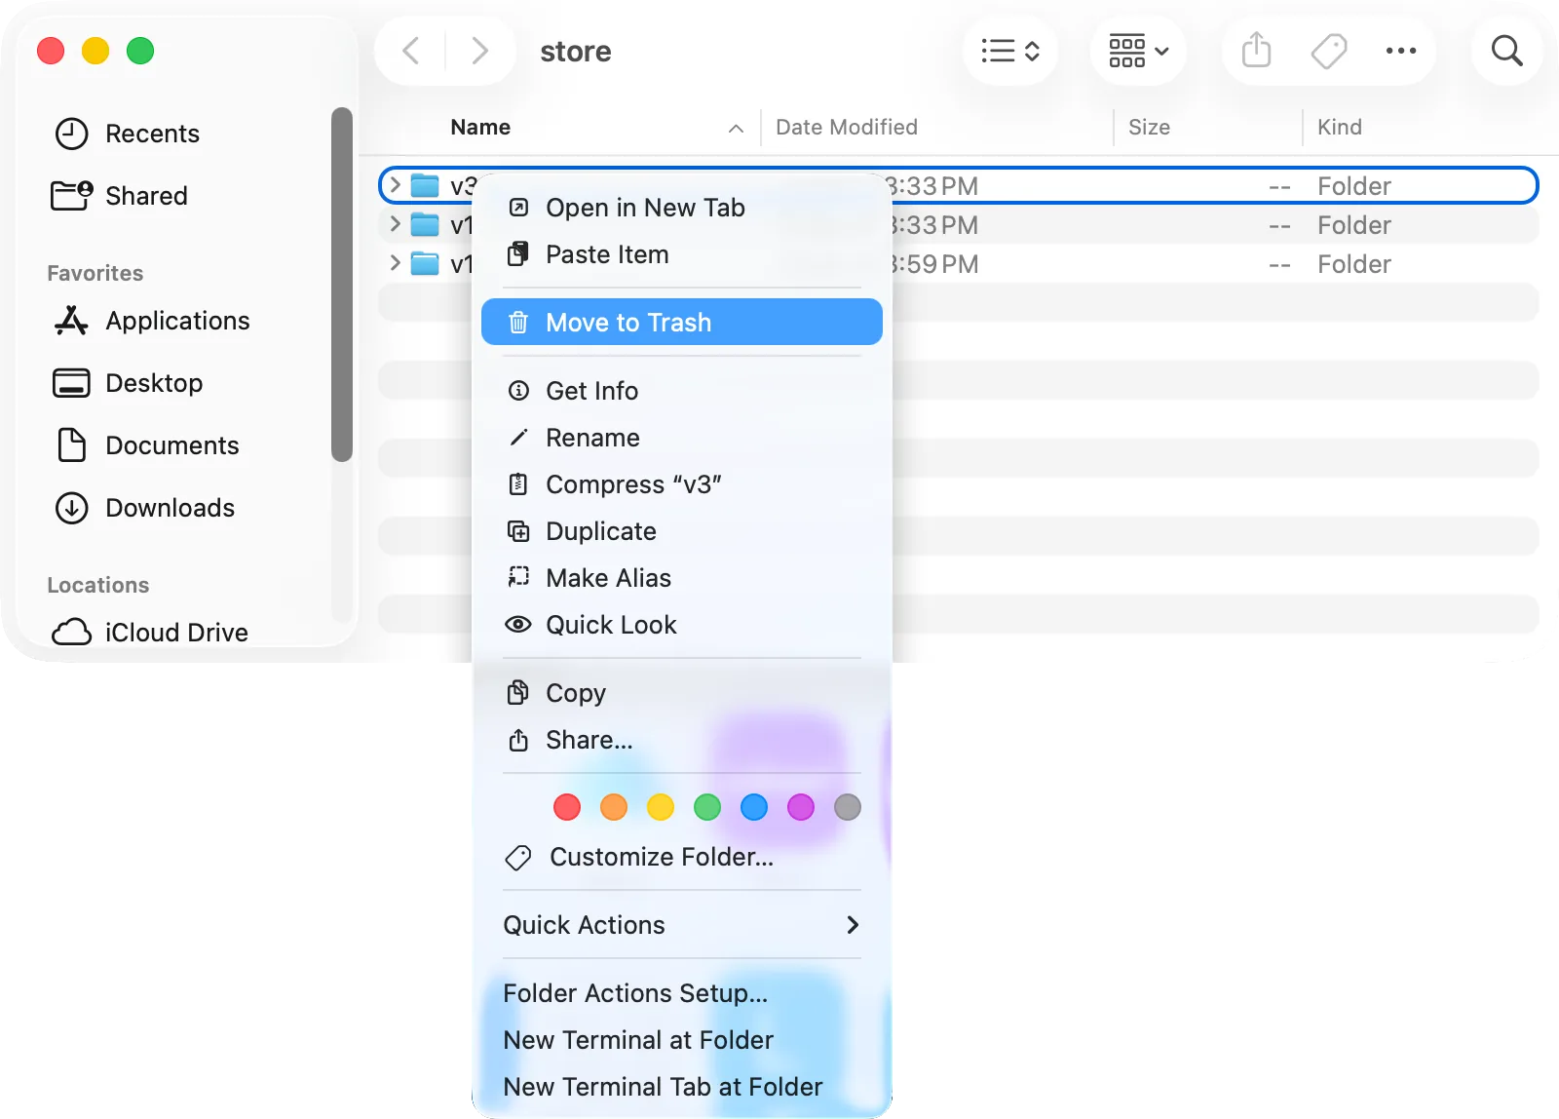
Task: Apply the green tag color
Action: pos(707,807)
